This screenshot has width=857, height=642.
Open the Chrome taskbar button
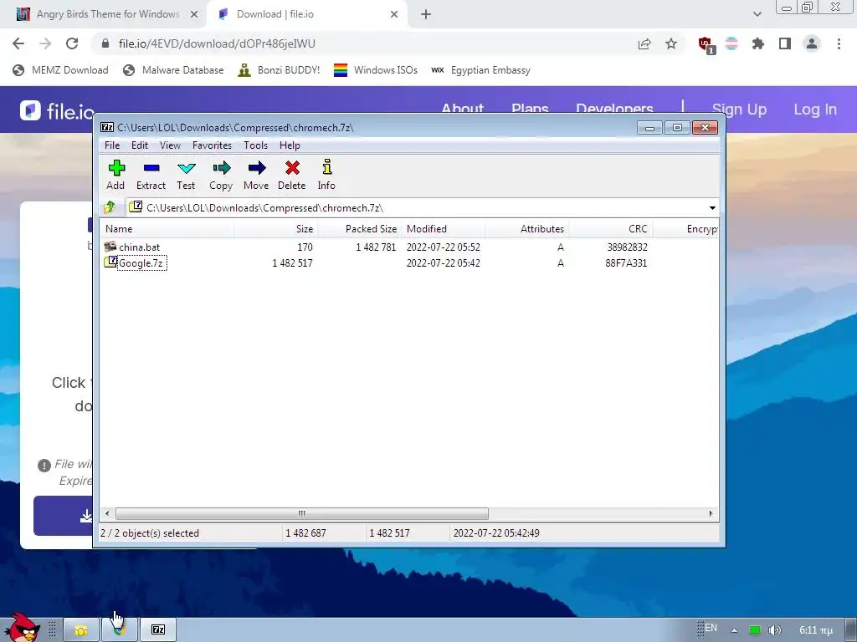(120, 630)
